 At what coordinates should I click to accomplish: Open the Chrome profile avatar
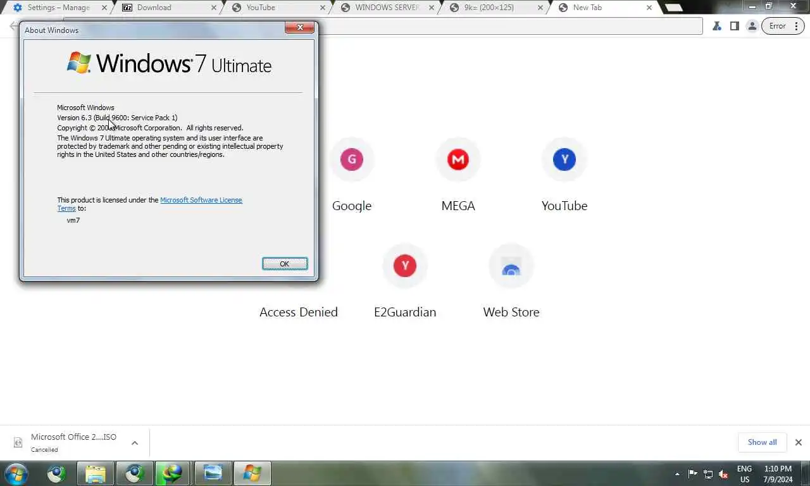752,26
